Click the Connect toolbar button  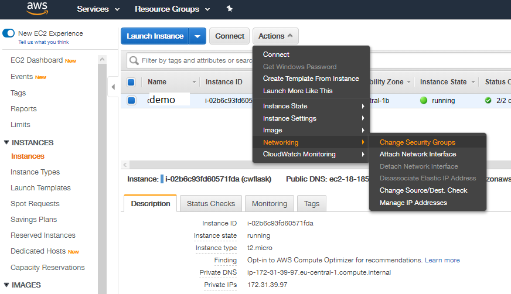click(230, 36)
